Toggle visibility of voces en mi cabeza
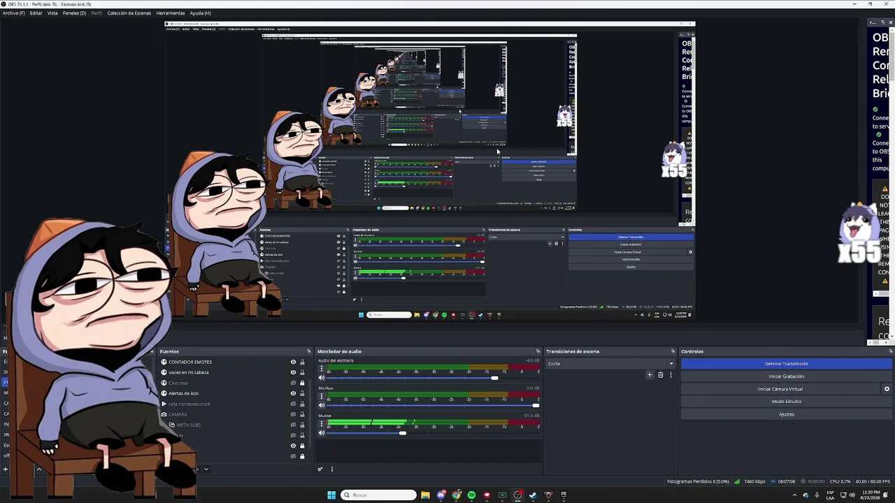Image resolution: width=895 pixels, height=503 pixels. coord(293,372)
